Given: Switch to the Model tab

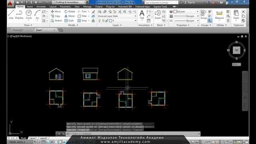Looking at the screenshot, I should pyautogui.click(x=23, y=138).
